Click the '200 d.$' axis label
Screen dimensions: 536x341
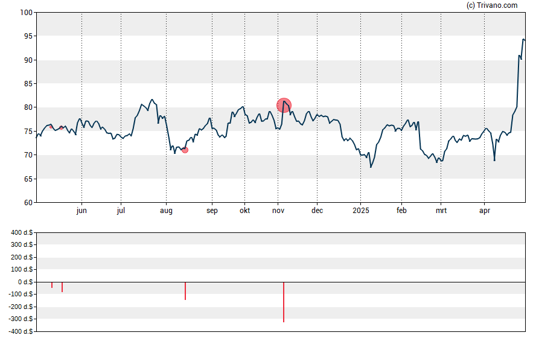coord(22,257)
